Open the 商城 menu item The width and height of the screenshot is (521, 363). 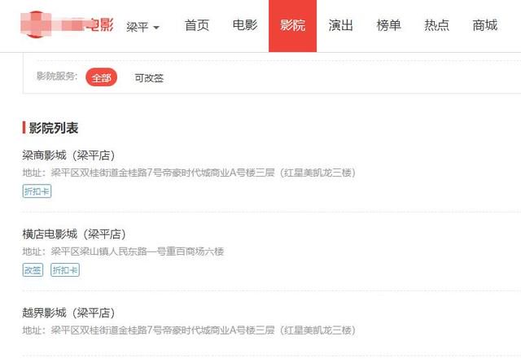[x=485, y=25]
